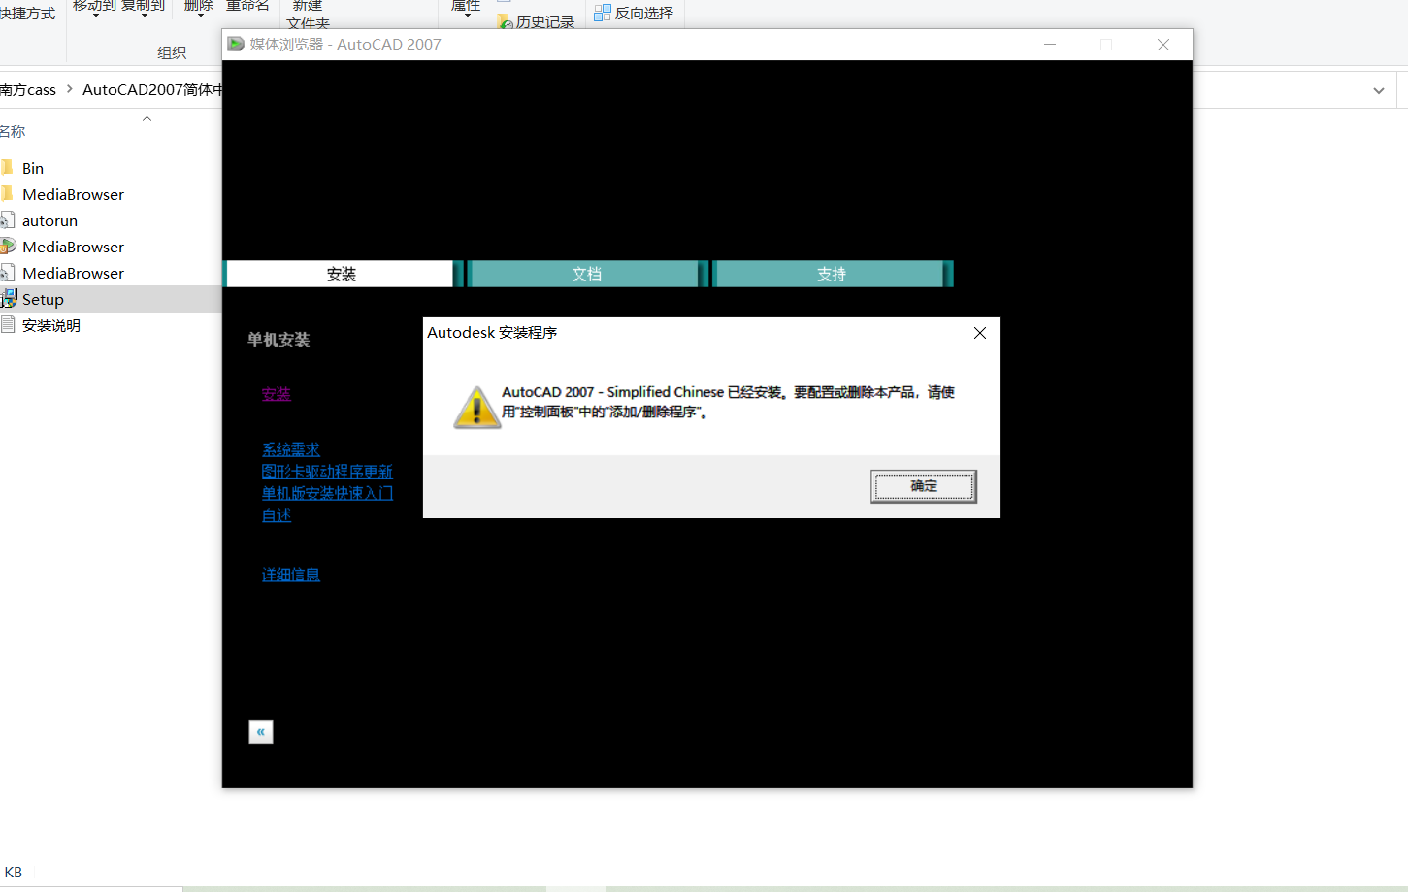
Task: Open the 删除 dropdown in ribbon
Action: point(199,8)
